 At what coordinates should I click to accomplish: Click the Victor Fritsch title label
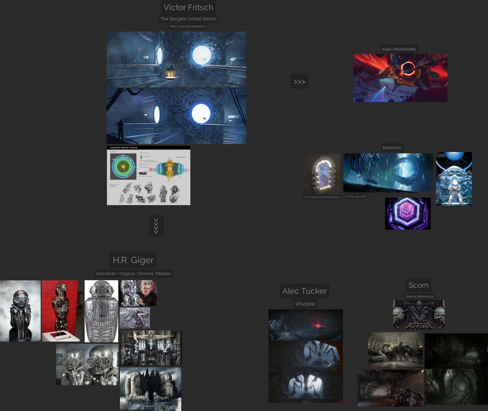pos(188,7)
